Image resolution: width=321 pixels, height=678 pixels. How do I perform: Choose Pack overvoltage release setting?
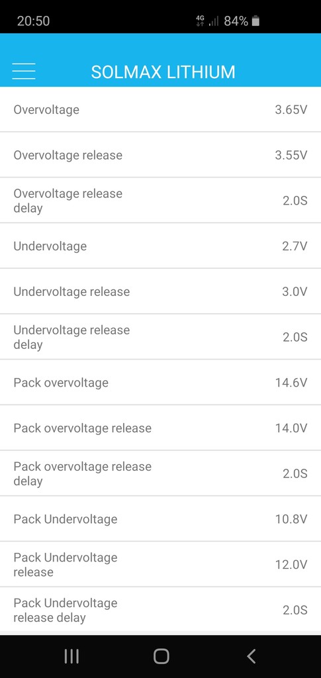pyautogui.click(x=160, y=428)
